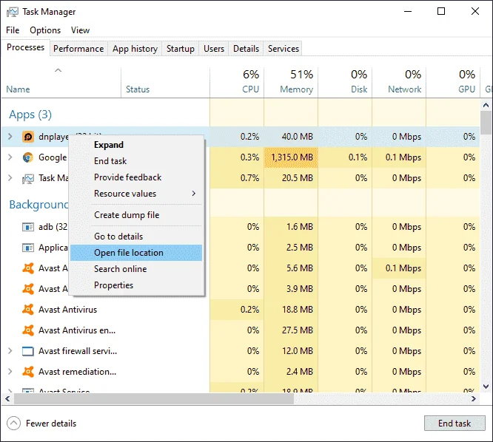The height and width of the screenshot is (442, 493).
Task: Sort by the Network column header
Action: 399,82
